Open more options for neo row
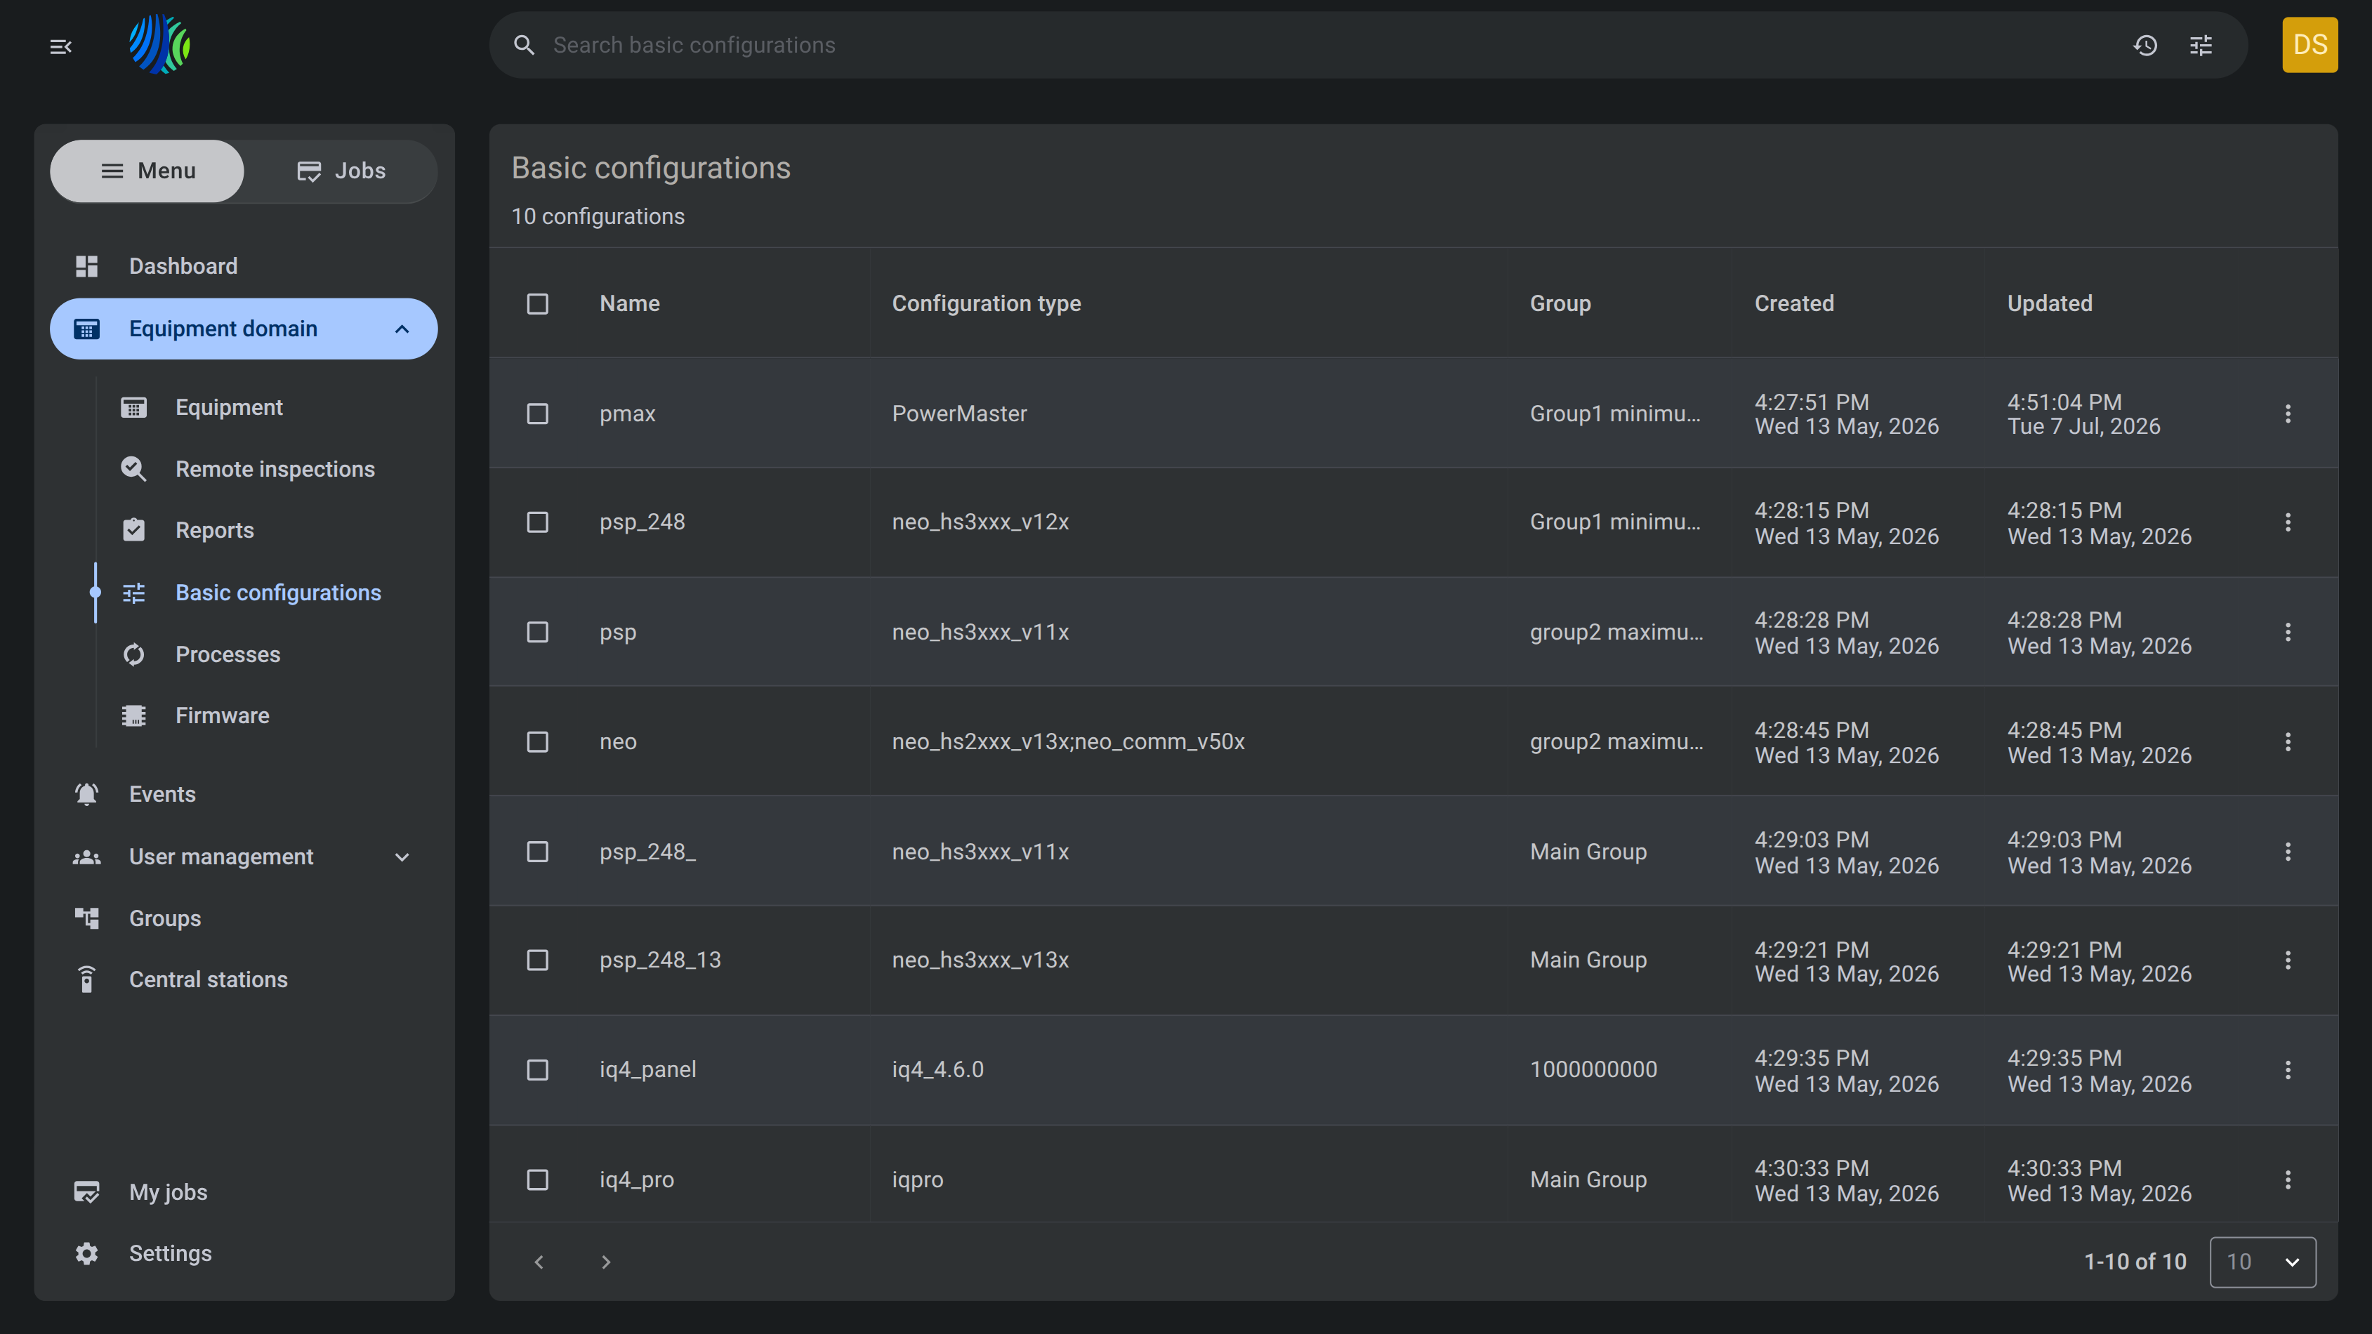The width and height of the screenshot is (2372, 1334). [x=2287, y=741]
